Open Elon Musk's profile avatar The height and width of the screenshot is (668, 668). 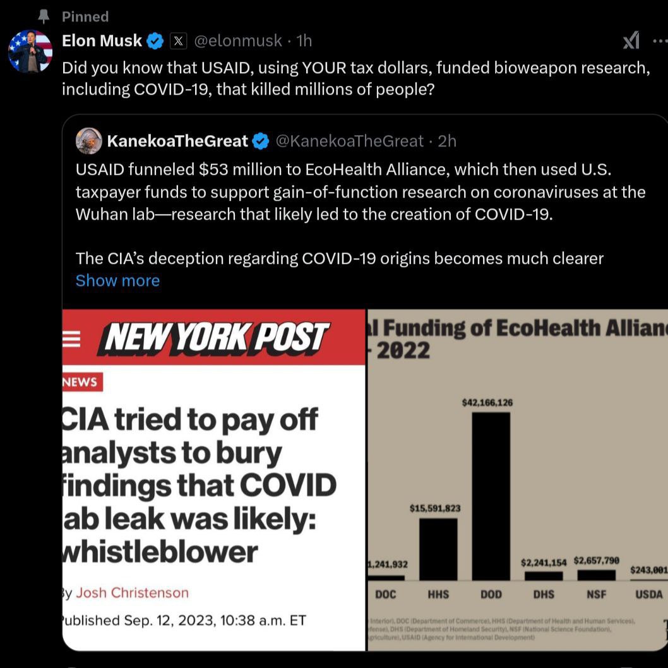point(30,51)
